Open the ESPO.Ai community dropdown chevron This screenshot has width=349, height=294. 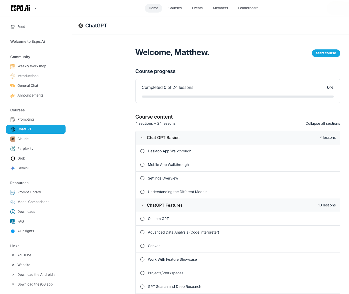click(36, 8)
